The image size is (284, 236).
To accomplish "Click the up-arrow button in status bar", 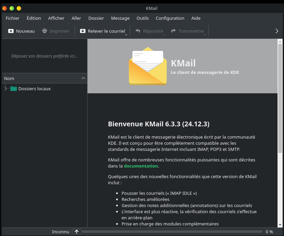I will (x=77, y=232).
